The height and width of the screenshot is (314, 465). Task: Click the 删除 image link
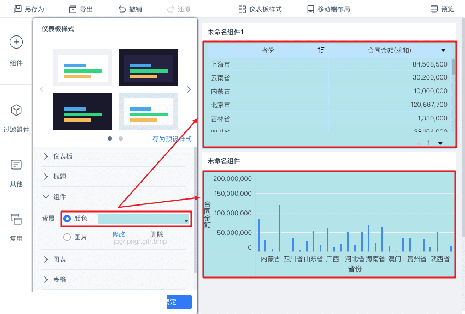(x=157, y=234)
